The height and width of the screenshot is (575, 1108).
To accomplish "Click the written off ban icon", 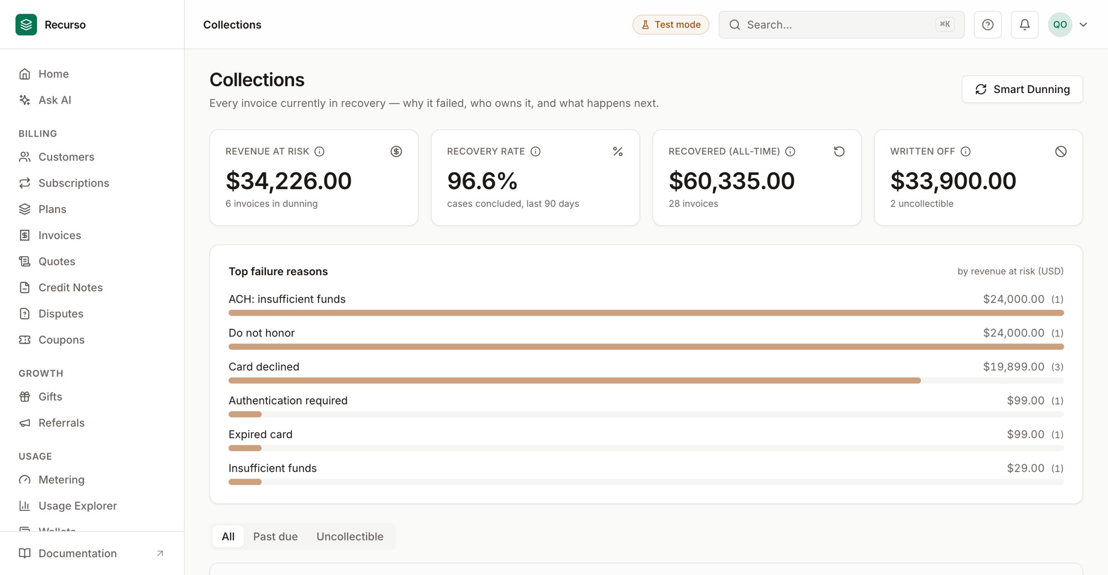I will point(1061,151).
